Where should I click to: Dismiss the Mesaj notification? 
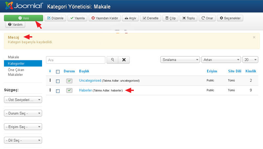pyautogui.click(x=254, y=37)
